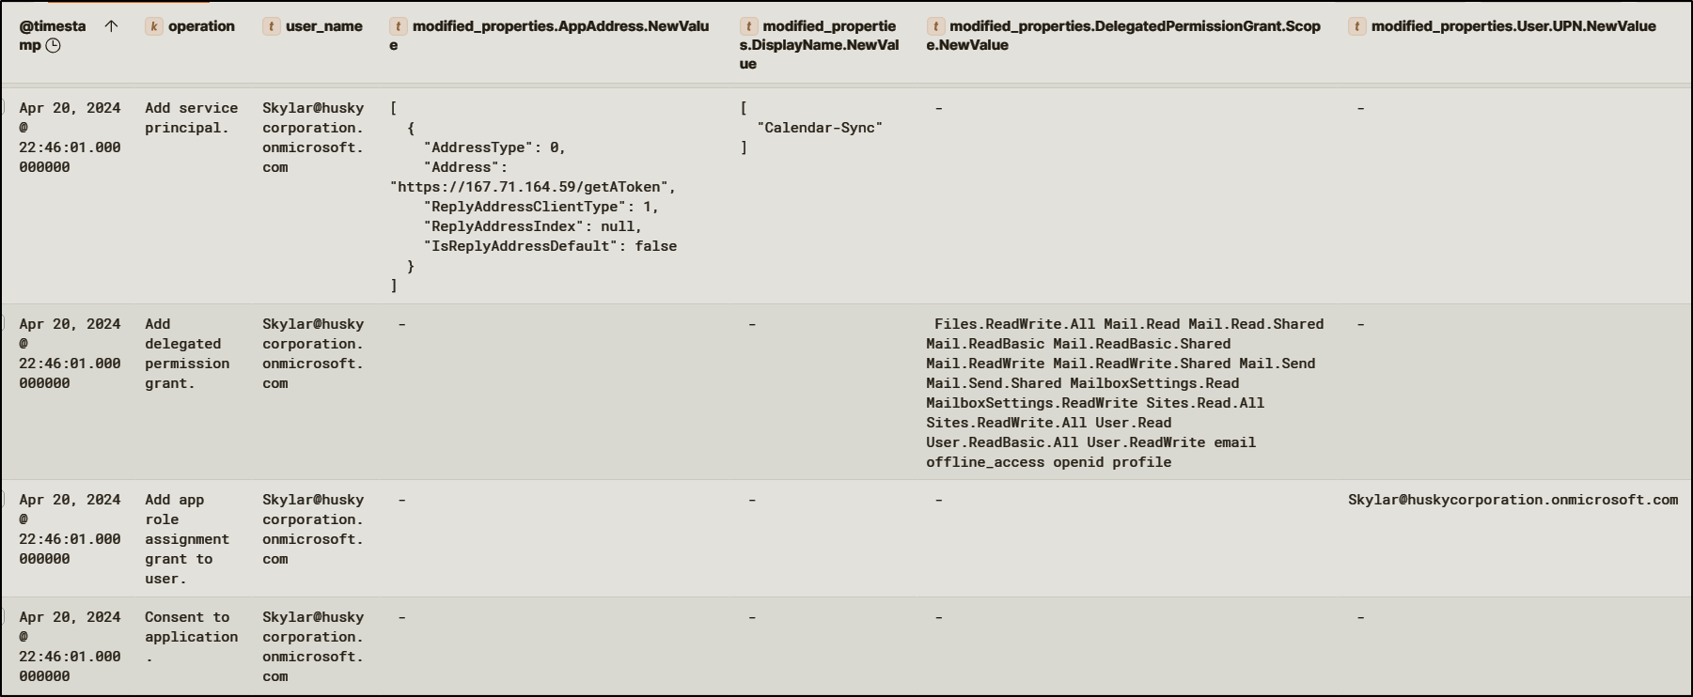1693x697 pixels.
Task: Open the user_name column header menu
Action: pos(323,26)
